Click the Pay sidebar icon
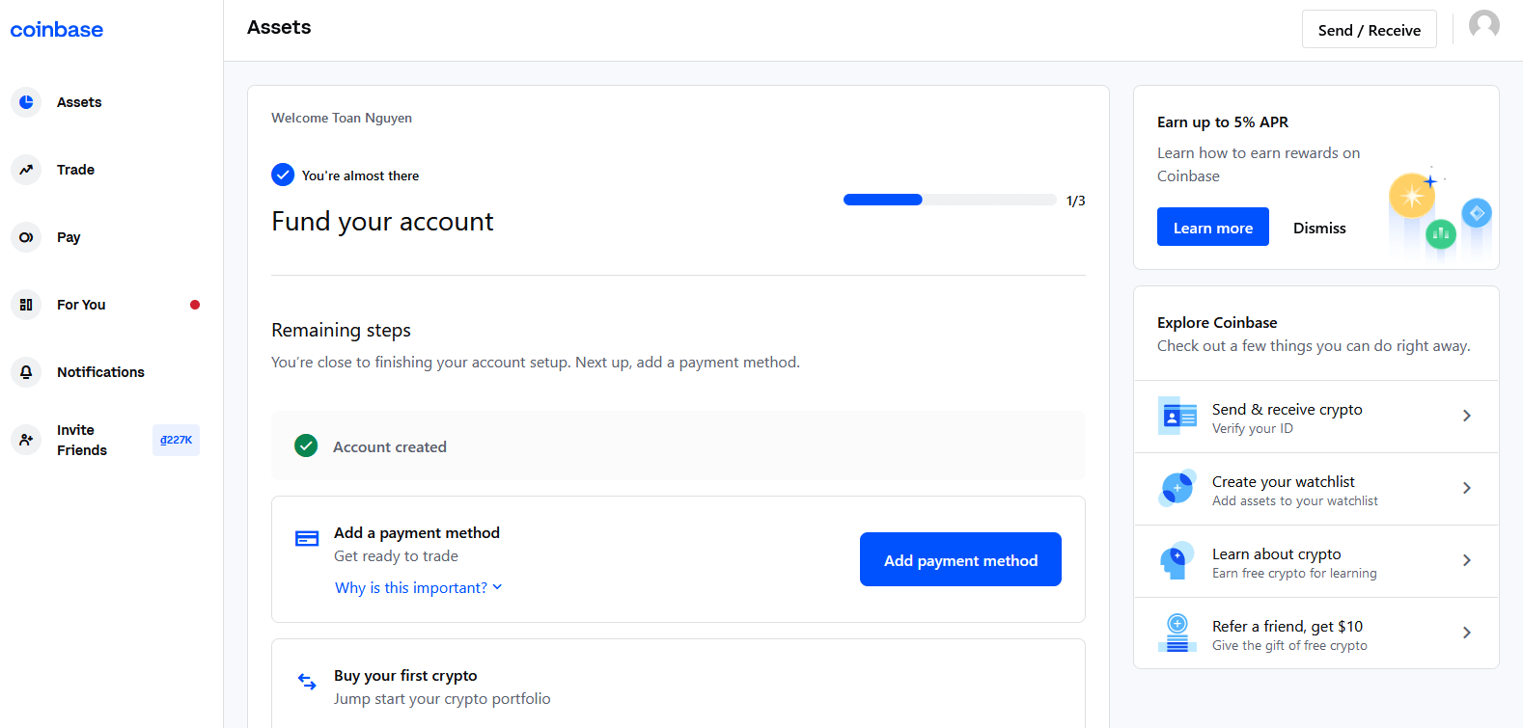 point(26,237)
